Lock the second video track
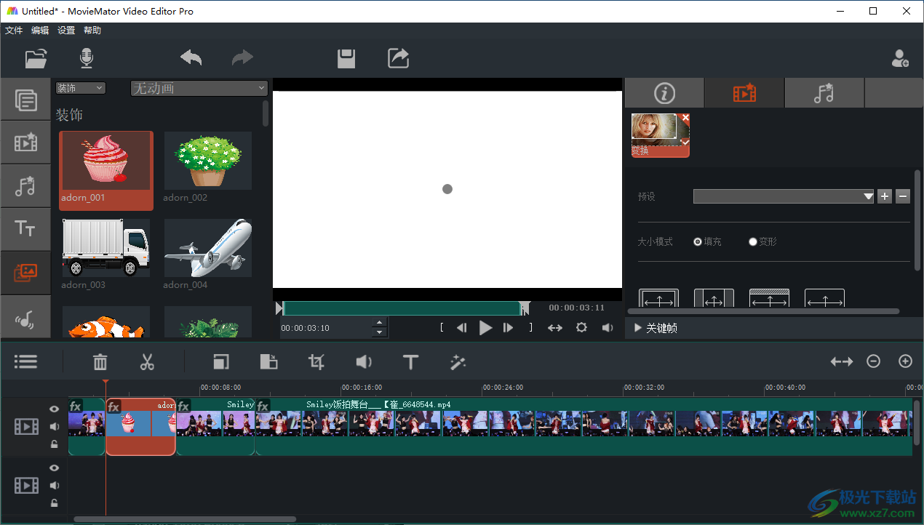 [x=54, y=503]
